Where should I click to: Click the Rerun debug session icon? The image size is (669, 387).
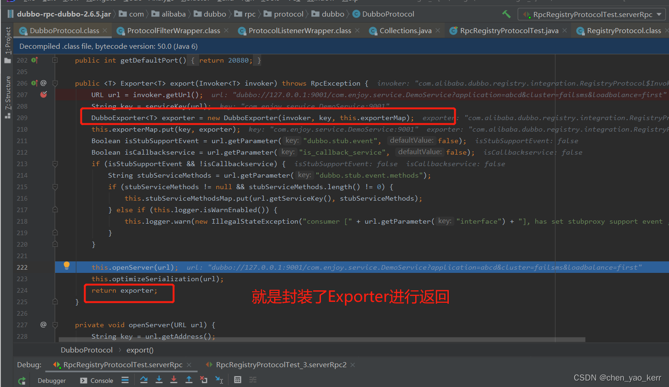tap(22, 381)
